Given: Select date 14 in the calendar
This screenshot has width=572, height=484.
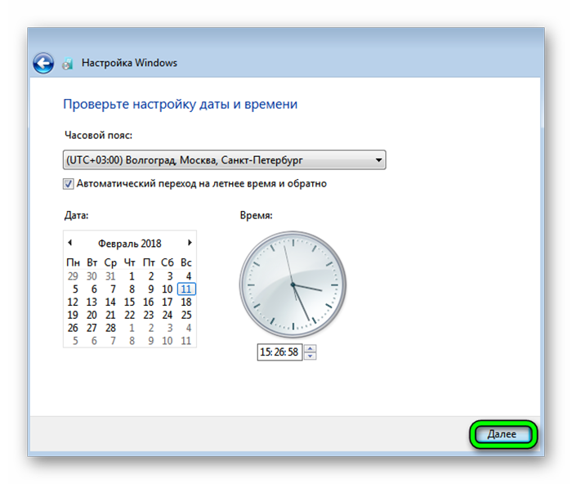Looking at the screenshot, I should [x=110, y=302].
